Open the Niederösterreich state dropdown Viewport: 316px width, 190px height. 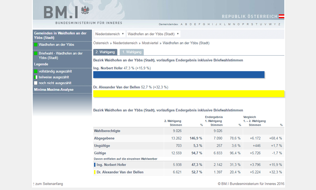tap(109, 34)
